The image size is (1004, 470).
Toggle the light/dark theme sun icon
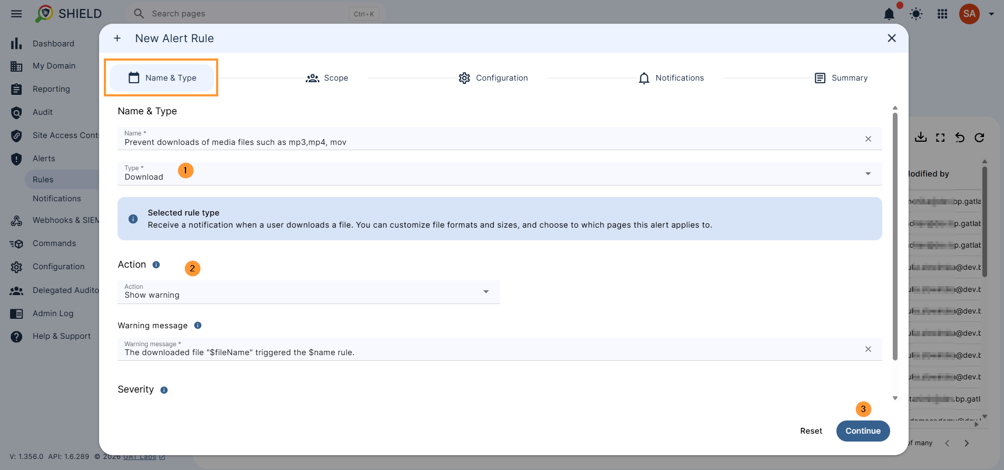pos(916,14)
